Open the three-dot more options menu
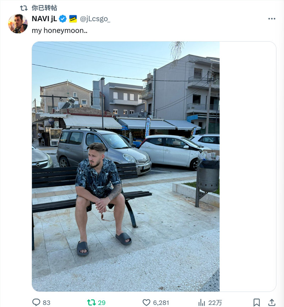This screenshot has height=307, width=284. point(272,19)
